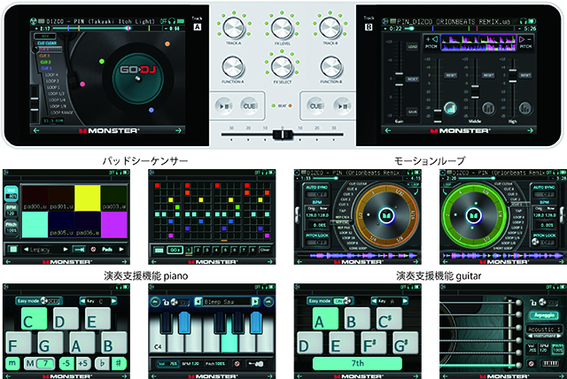This screenshot has width=567, height=379.
Task: Select LOOP RANGE in the turntable list
Action: (62, 112)
